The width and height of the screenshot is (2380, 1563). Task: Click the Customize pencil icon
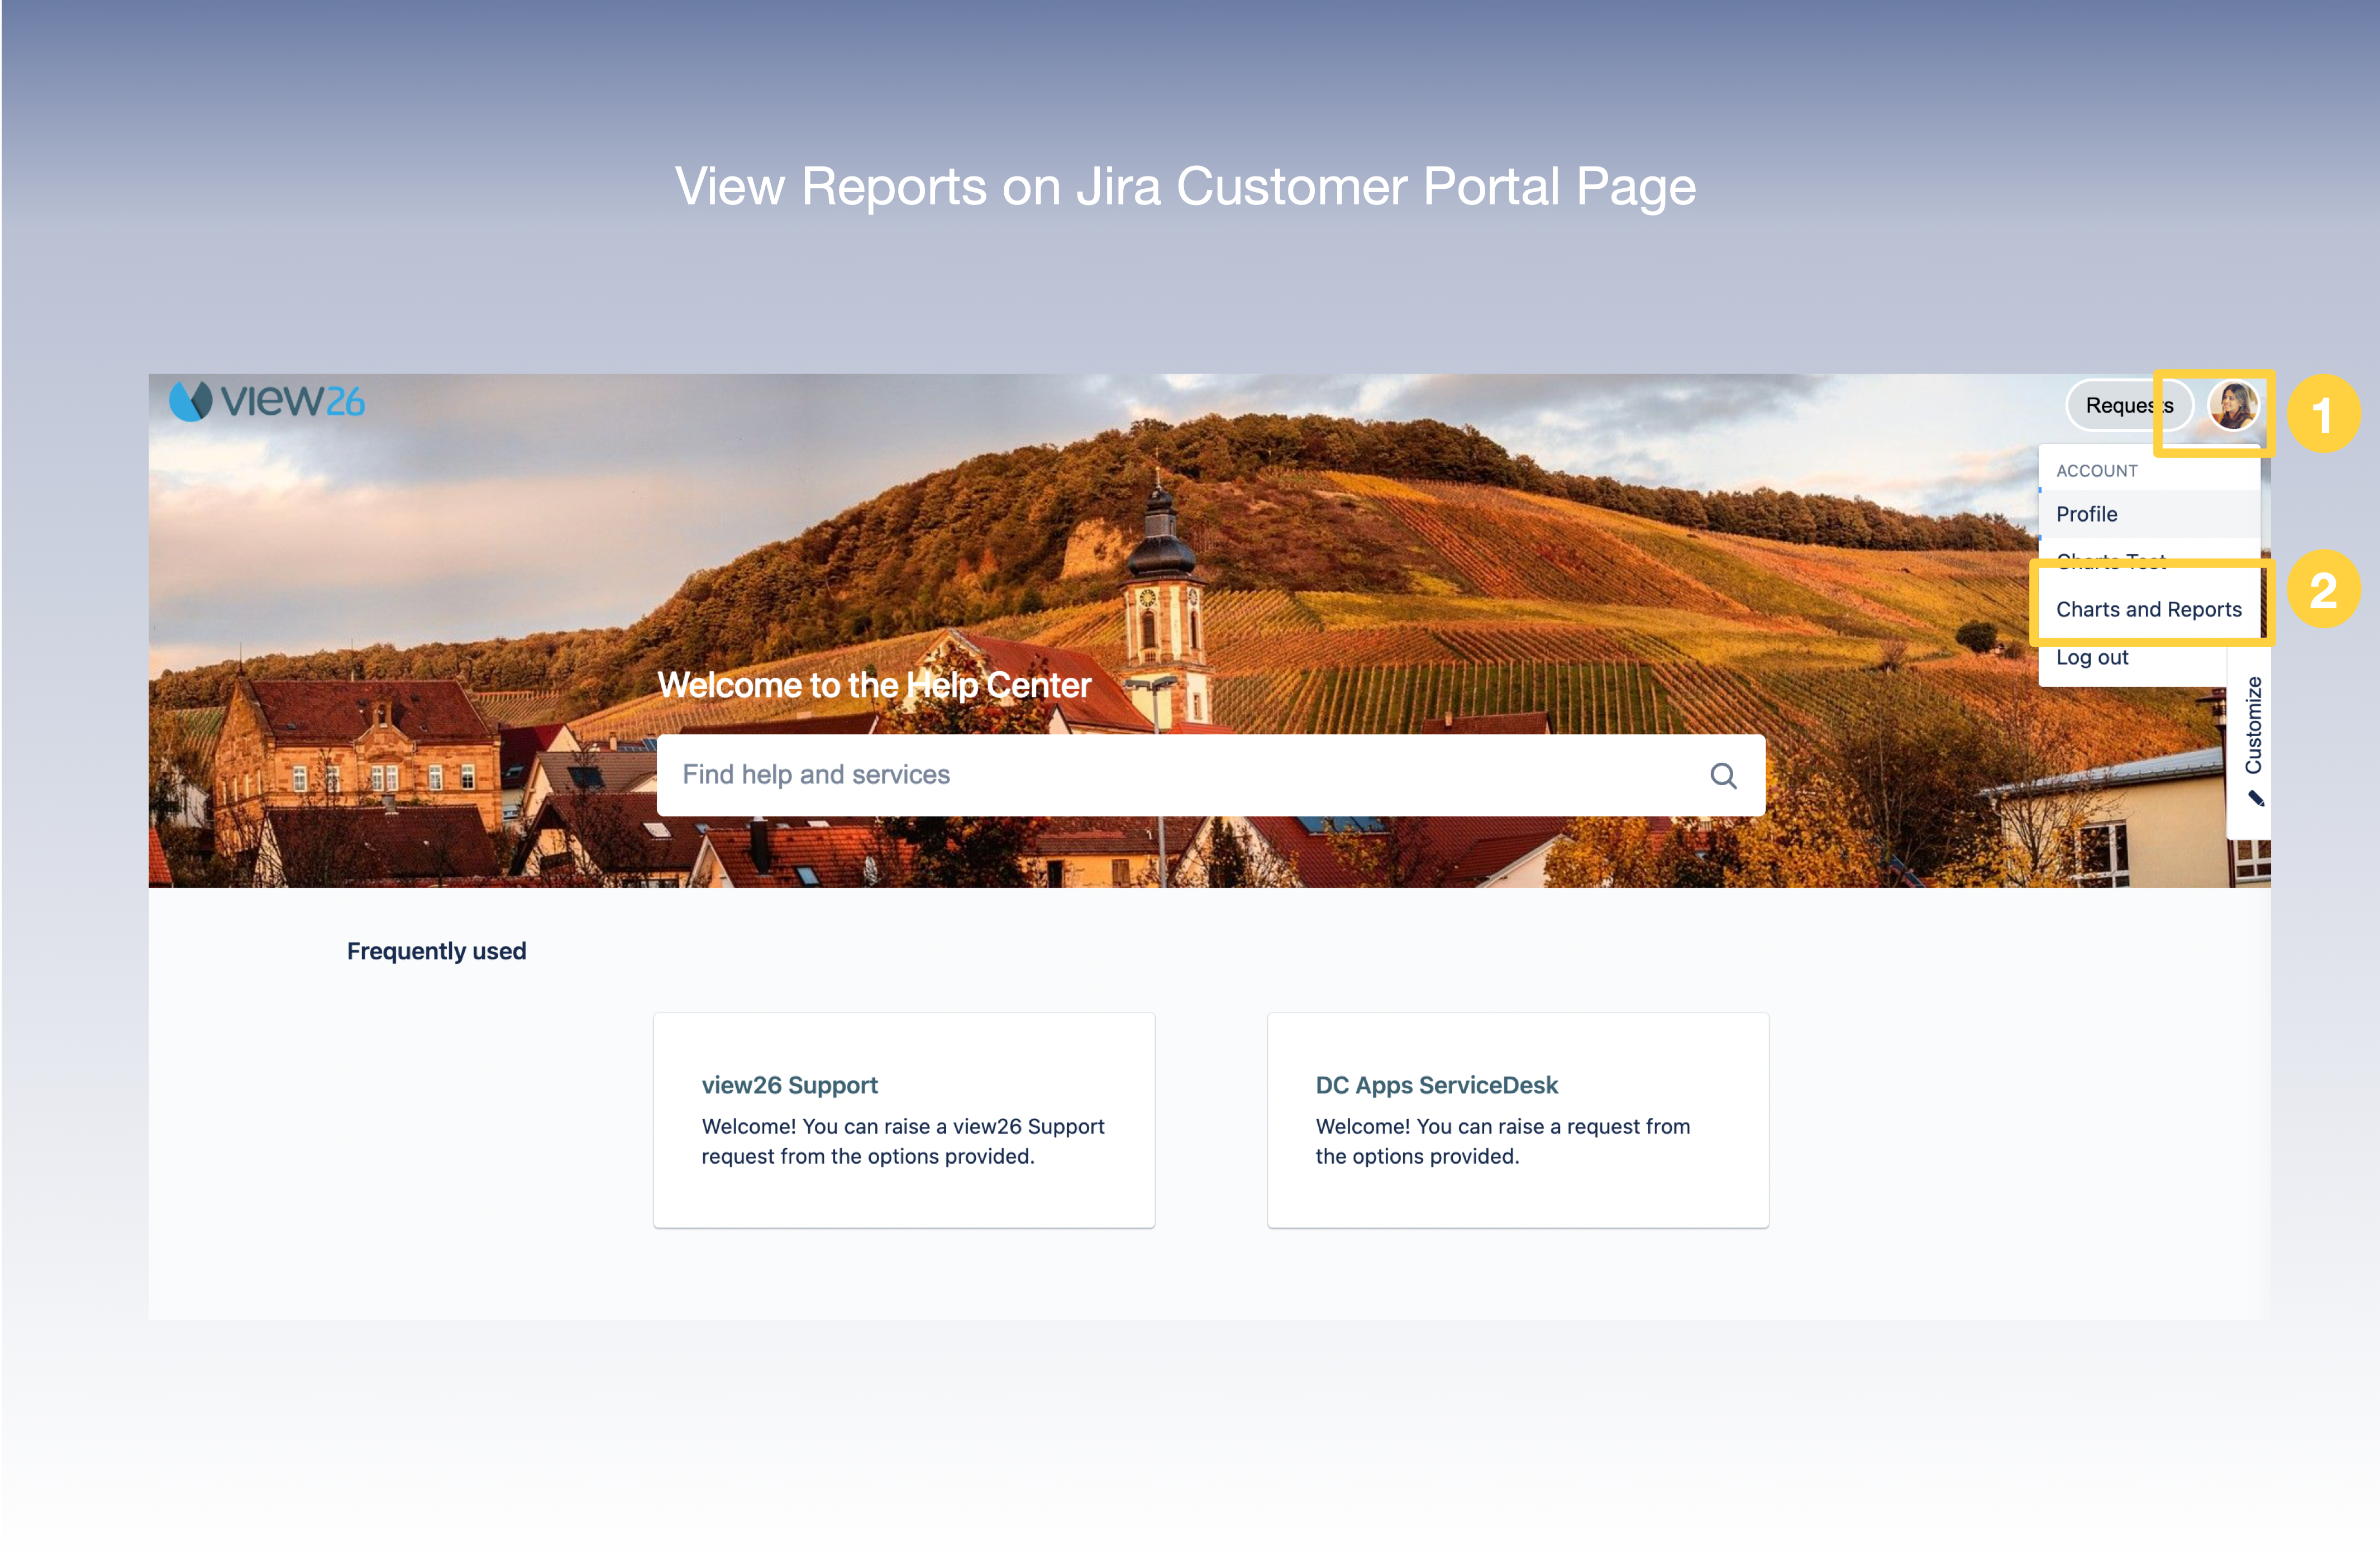point(2255,798)
